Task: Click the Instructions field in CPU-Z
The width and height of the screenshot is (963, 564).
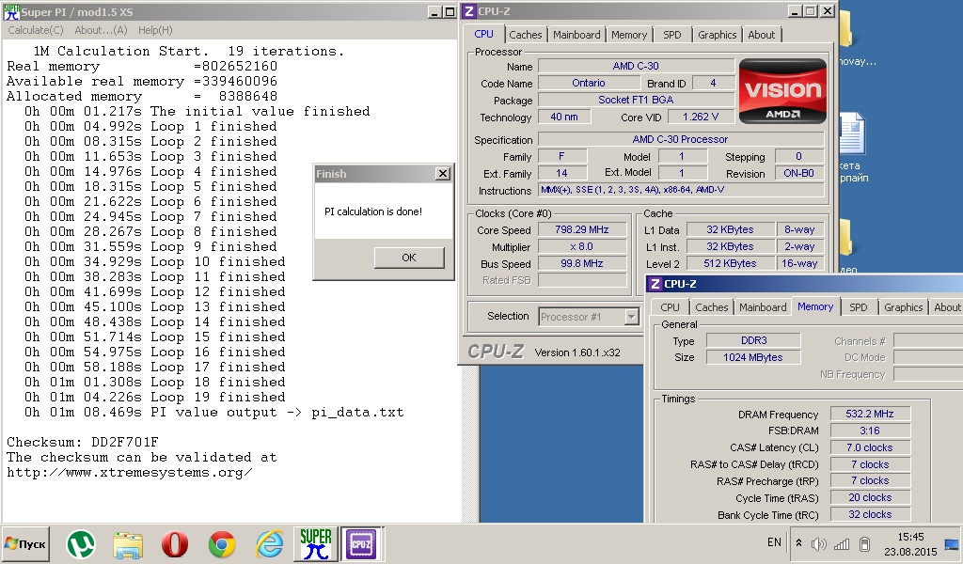Action: click(681, 190)
